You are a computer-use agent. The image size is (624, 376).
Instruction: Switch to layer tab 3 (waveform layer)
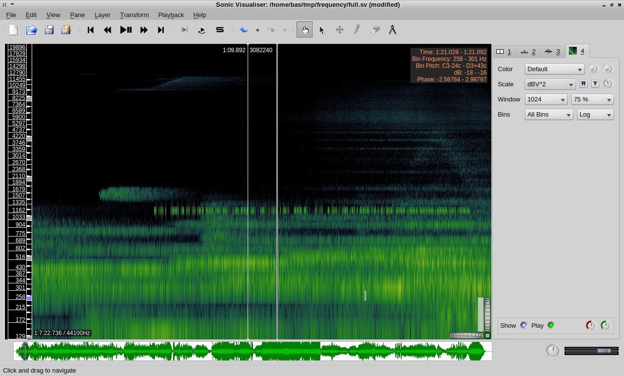coord(553,51)
